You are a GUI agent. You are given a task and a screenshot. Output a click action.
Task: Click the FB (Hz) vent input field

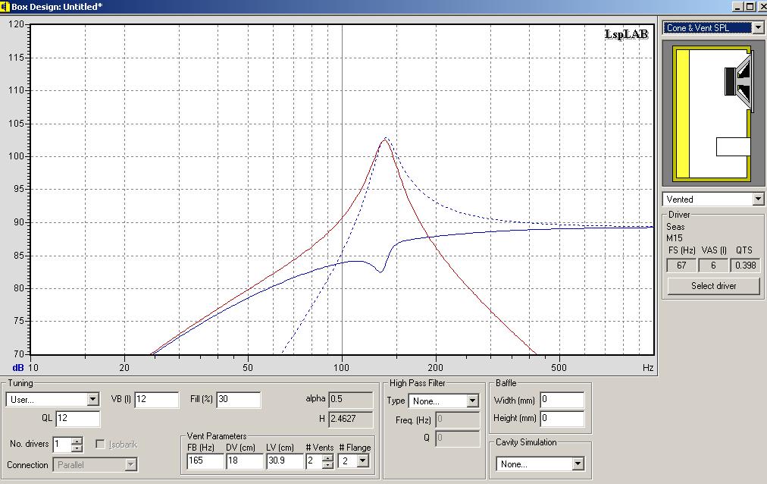(x=205, y=460)
